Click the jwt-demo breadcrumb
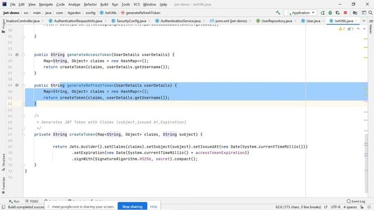This screenshot has width=374, height=210. click(x=11, y=13)
